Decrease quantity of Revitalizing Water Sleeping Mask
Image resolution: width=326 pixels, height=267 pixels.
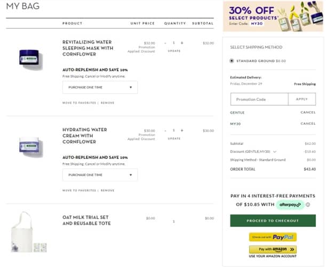[165, 43]
